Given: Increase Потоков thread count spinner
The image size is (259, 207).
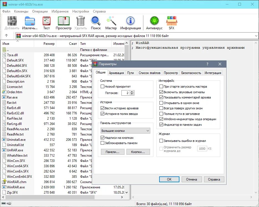Looking at the screenshot, I should pyautogui.click(x=132, y=92).
